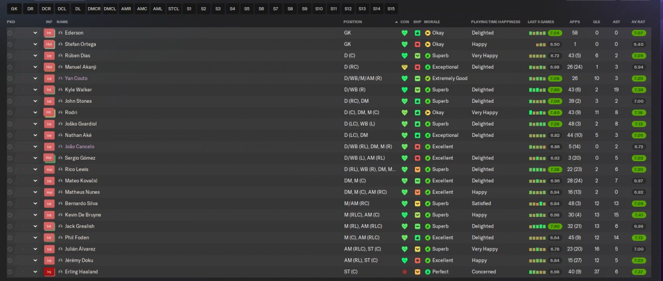
Task: Sort by PLAYING TIME HAPPINESS column header
Action: point(496,22)
